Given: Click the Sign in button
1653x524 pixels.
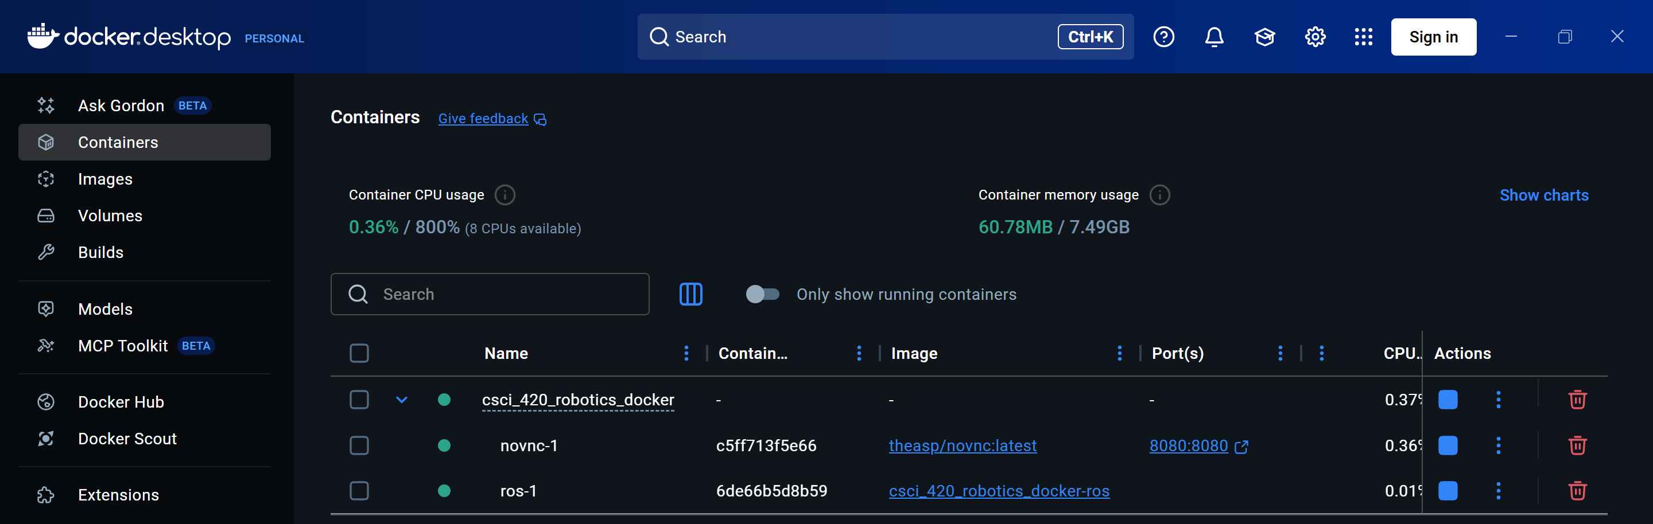Looking at the screenshot, I should [x=1433, y=37].
